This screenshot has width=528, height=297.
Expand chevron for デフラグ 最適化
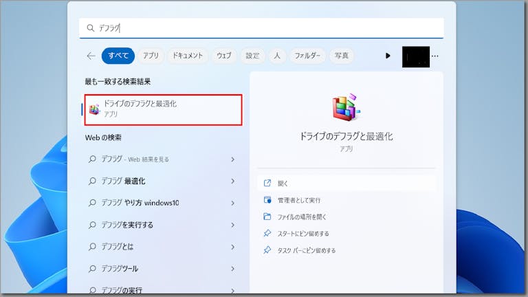232,181
